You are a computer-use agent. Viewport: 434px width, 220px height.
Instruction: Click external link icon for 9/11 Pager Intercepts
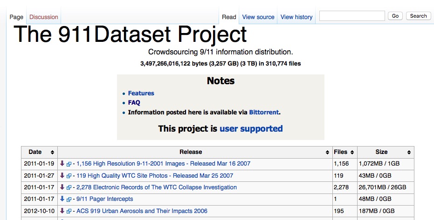point(69,200)
